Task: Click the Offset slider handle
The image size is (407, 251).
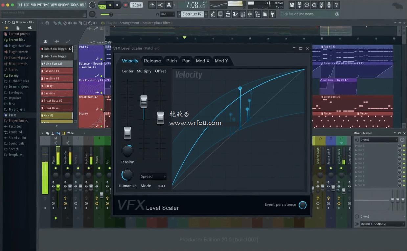Action: point(160,118)
